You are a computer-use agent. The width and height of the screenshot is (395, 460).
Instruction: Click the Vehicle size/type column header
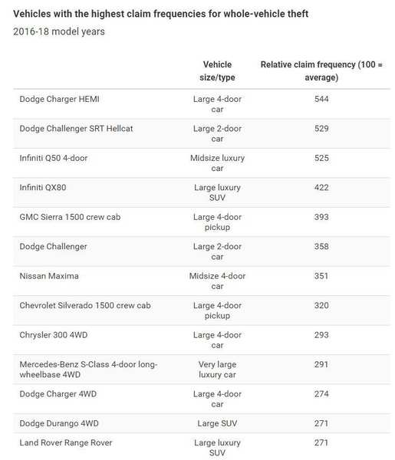pyautogui.click(x=217, y=71)
